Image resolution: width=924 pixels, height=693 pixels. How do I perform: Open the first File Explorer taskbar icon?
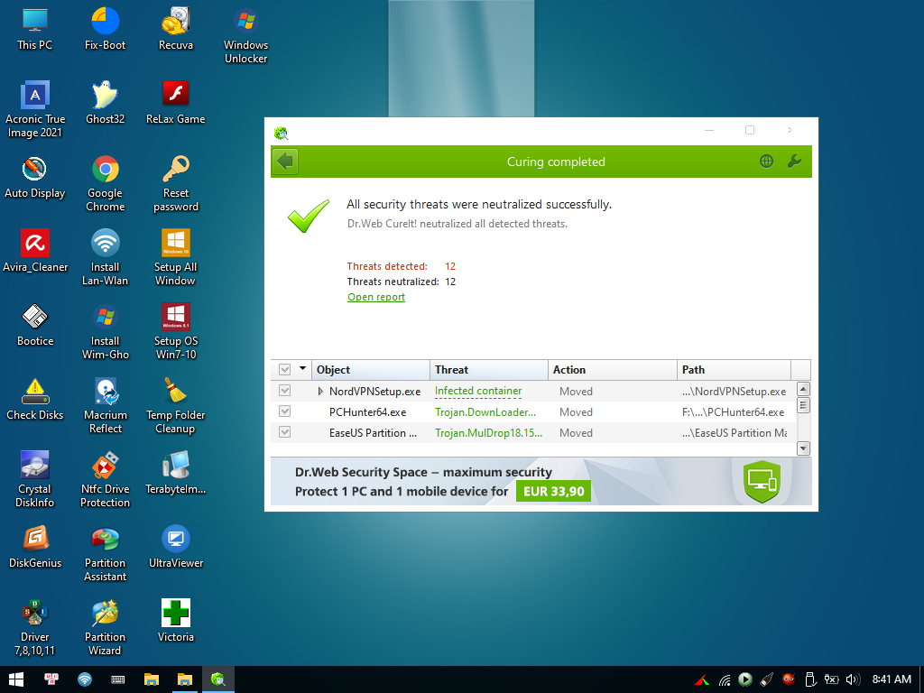click(152, 679)
